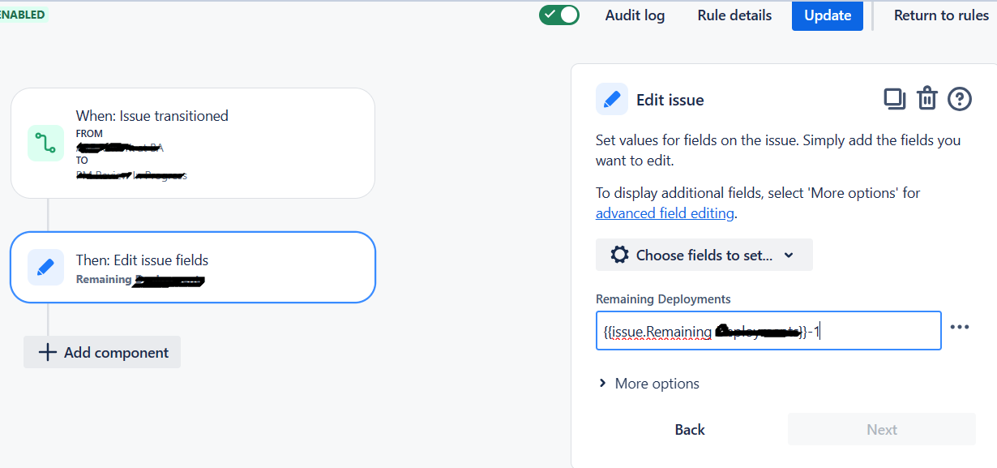Open Choose fields to set dropdown
The image size is (997, 468).
pyautogui.click(x=704, y=255)
